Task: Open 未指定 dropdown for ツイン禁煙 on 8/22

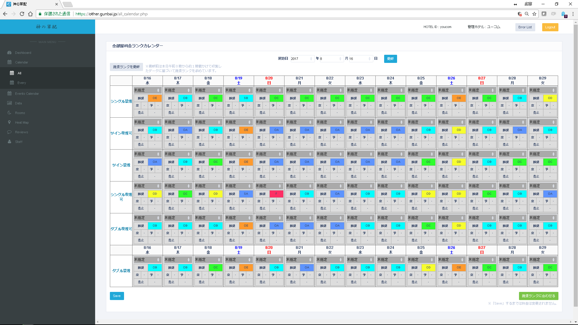Action: (x=330, y=154)
